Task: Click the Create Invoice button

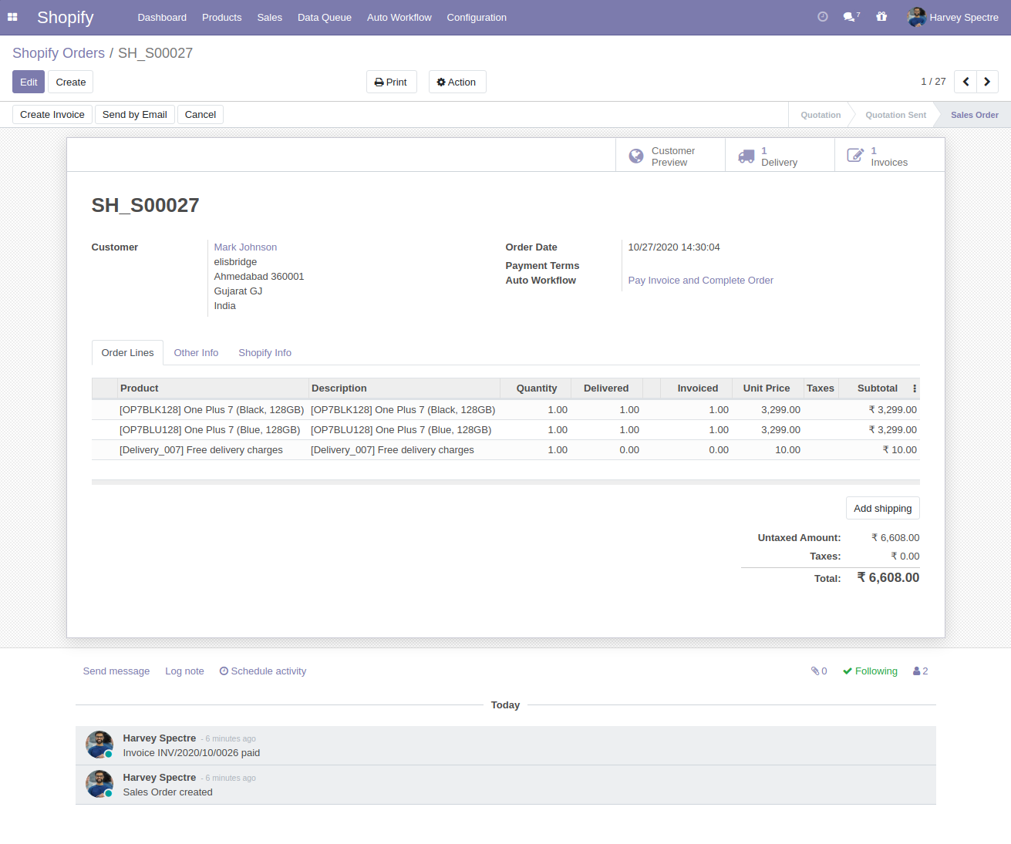Action: point(52,115)
